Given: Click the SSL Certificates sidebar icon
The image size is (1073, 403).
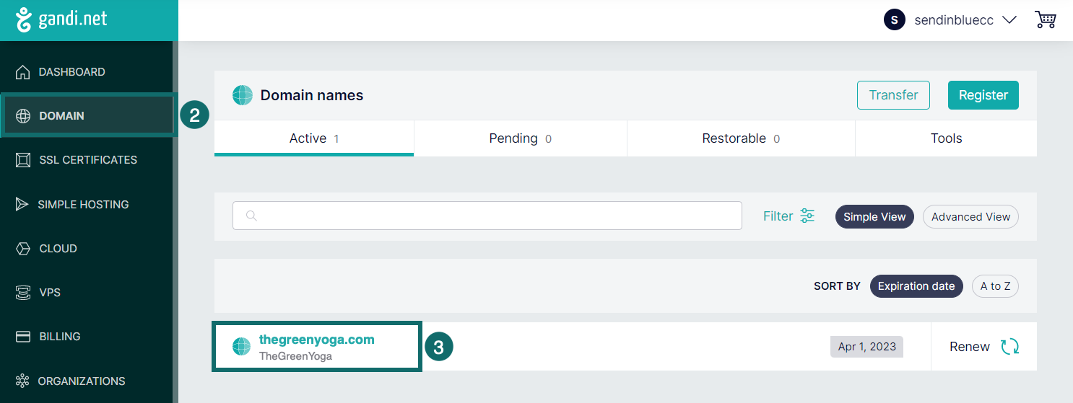Looking at the screenshot, I should click(23, 160).
